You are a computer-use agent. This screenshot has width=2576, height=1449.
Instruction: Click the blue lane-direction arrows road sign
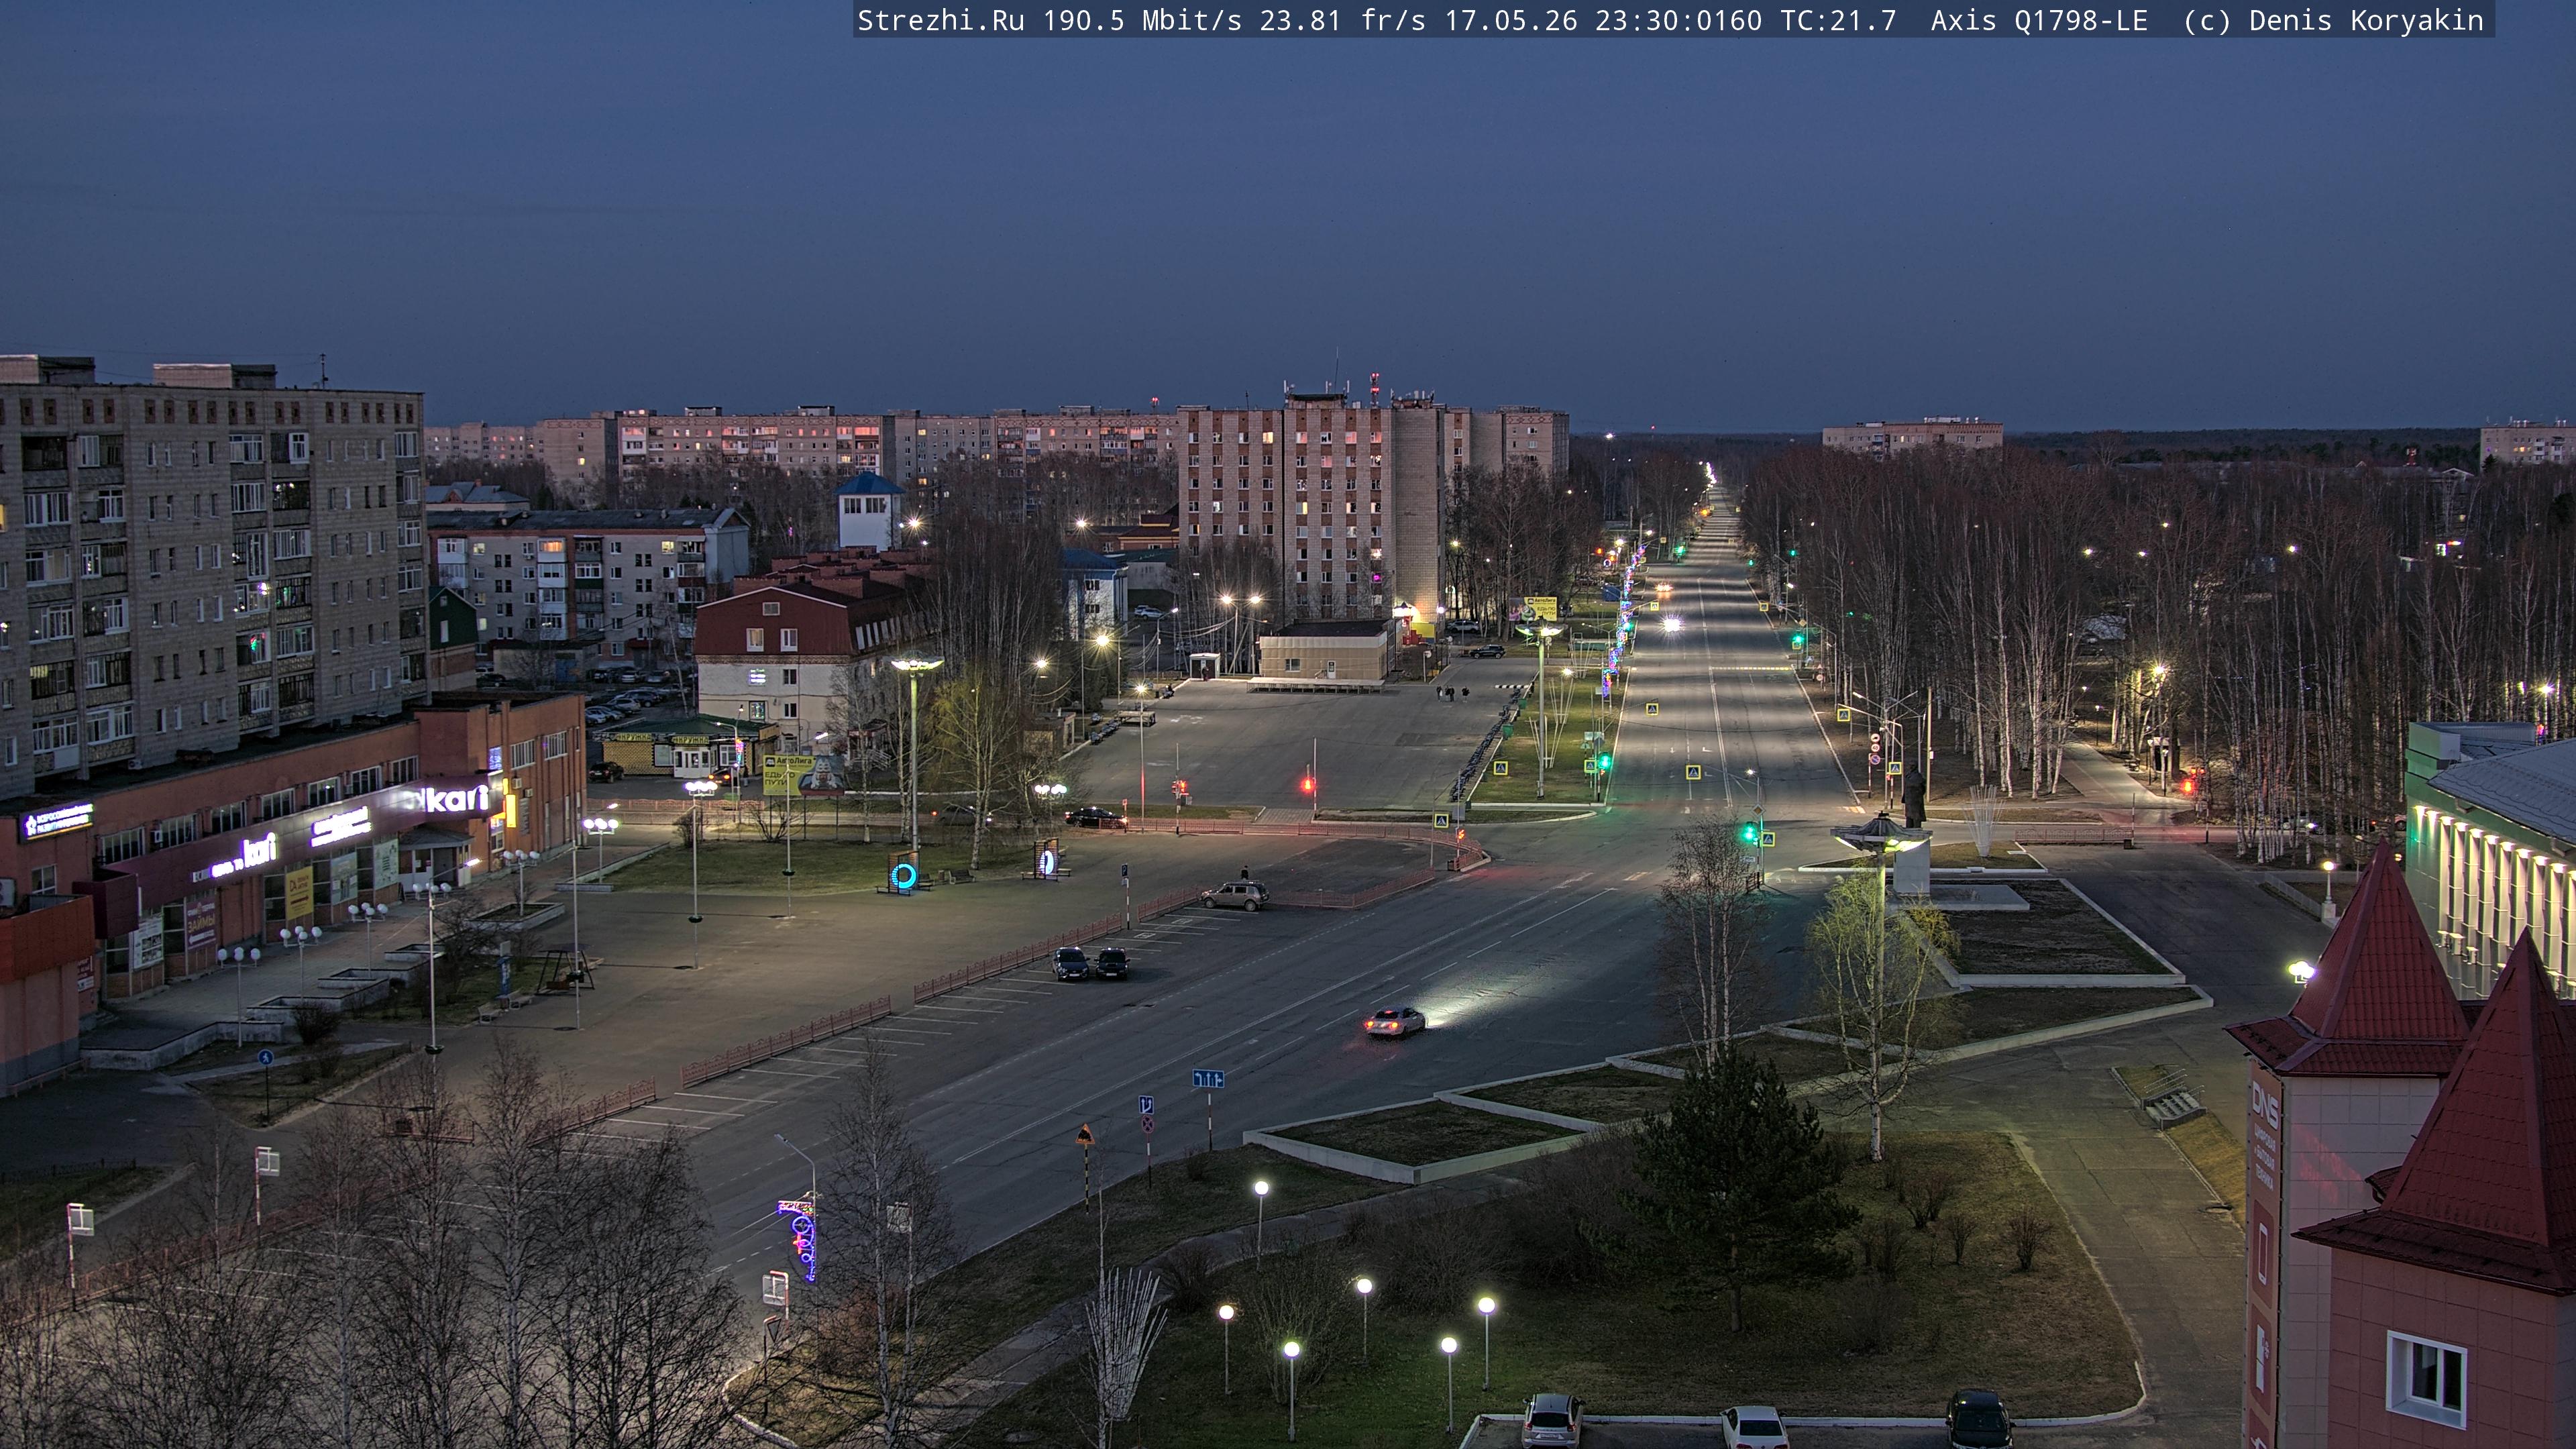[1208, 1079]
